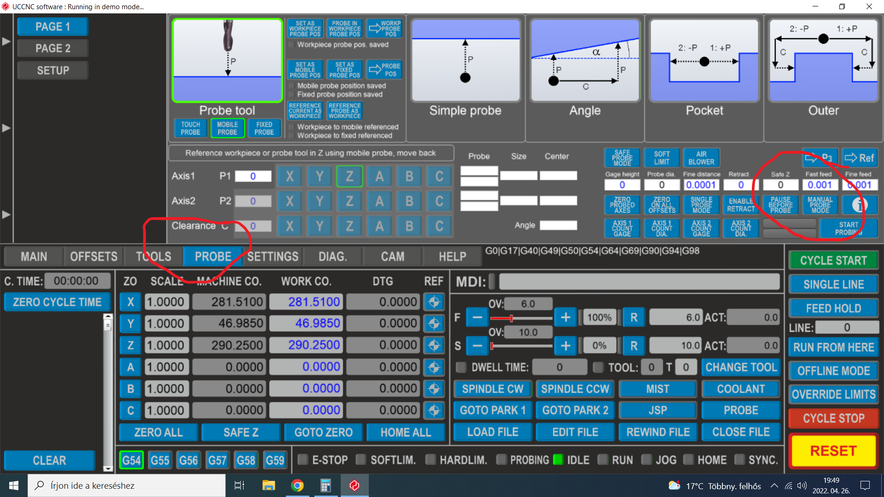Toggle the Tool checkbox

[598, 367]
